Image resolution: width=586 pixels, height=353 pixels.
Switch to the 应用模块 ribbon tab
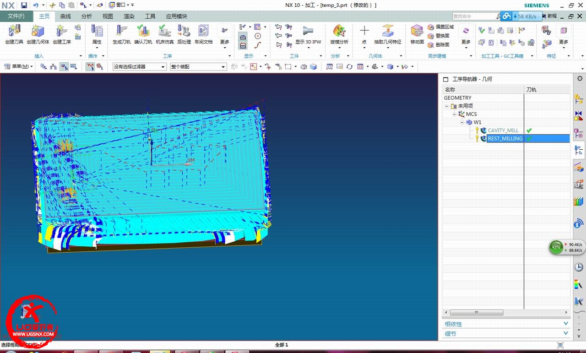[x=176, y=16]
